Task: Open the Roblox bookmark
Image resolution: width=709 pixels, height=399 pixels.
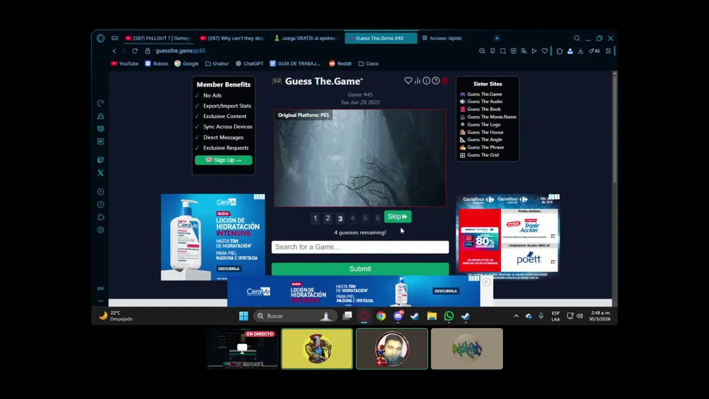Action: [x=156, y=64]
